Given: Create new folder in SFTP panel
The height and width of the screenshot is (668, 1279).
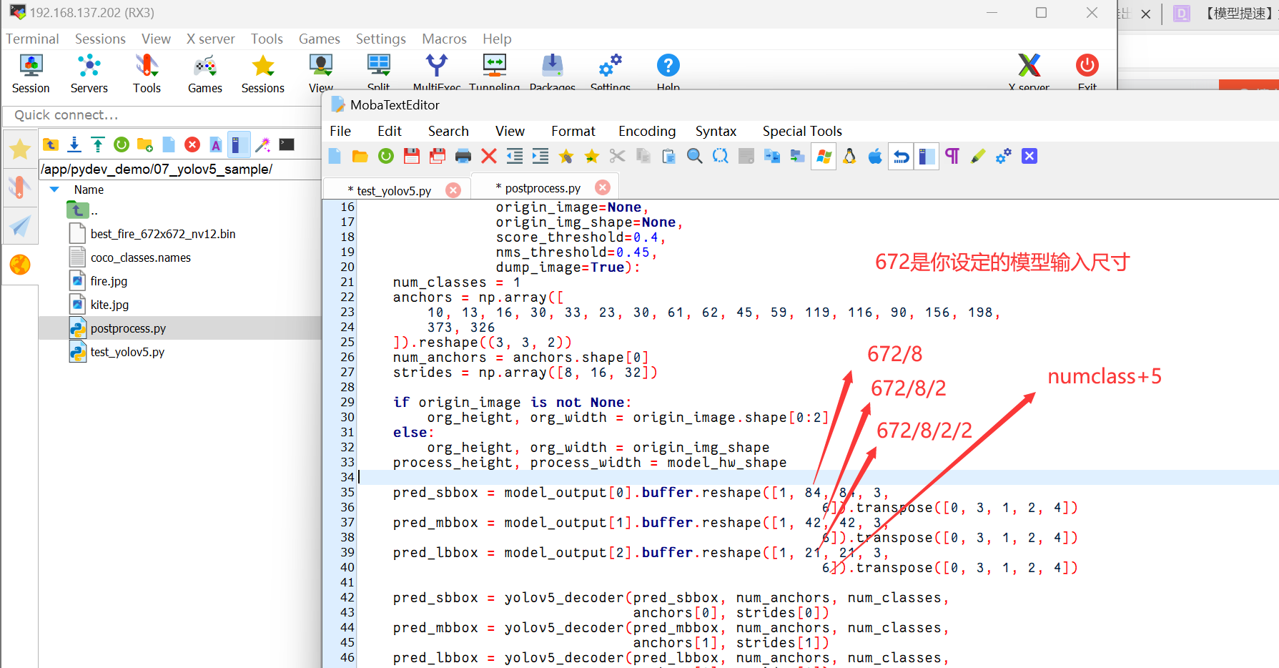Looking at the screenshot, I should click(x=145, y=144).
